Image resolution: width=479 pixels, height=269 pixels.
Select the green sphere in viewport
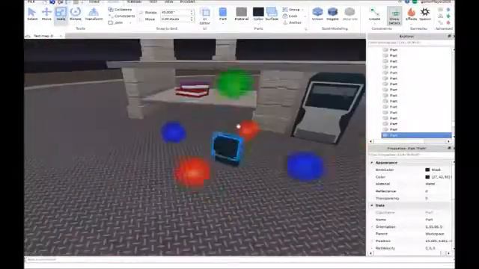click(234, 84)
